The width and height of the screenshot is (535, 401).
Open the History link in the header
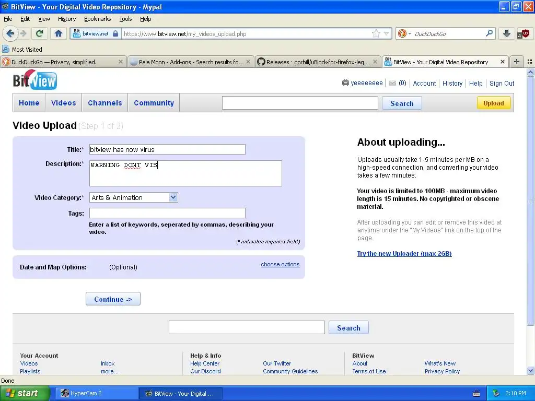tap(452, 83)
